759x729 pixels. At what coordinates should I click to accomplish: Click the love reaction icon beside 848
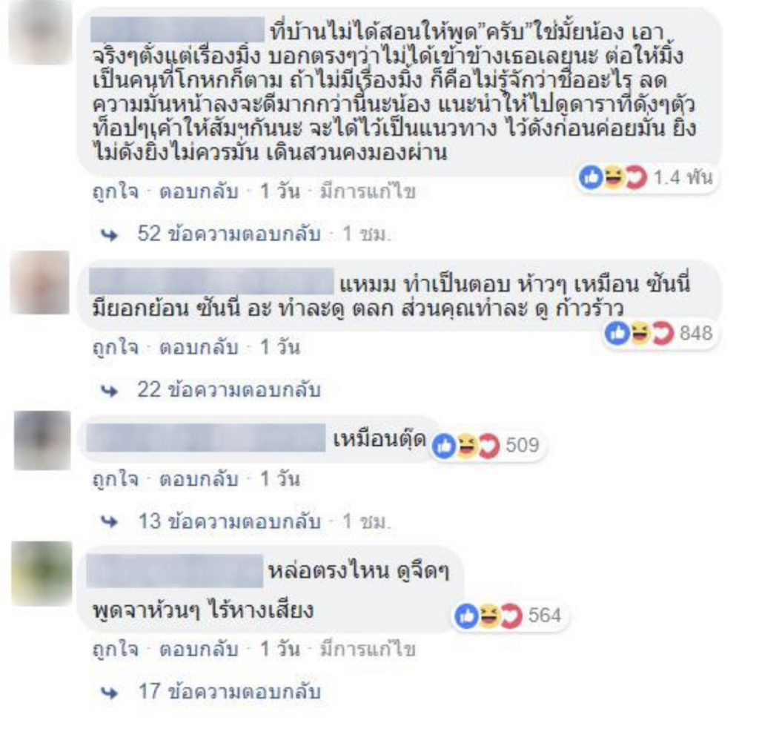[663, 334]
